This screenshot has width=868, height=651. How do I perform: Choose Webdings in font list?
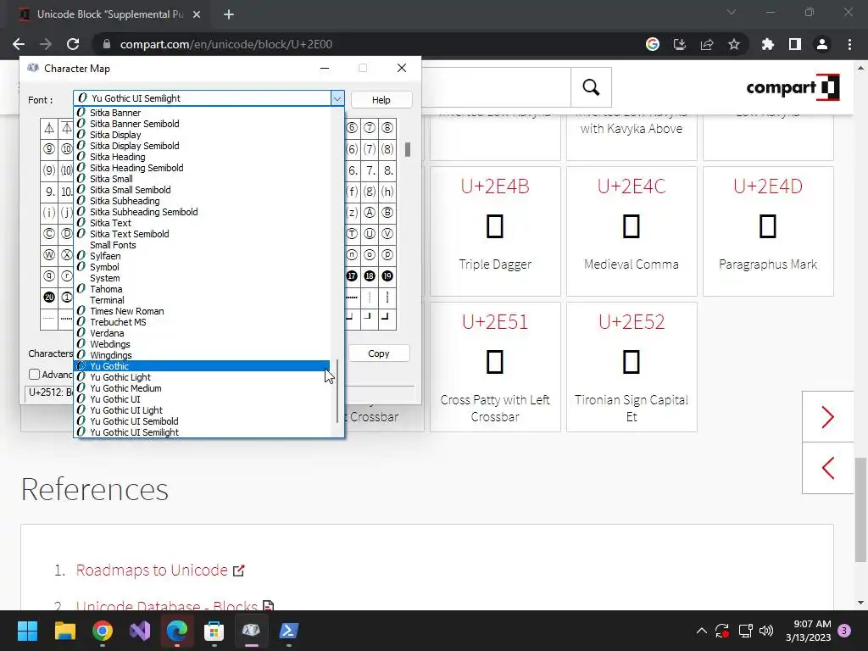[202, 344]
